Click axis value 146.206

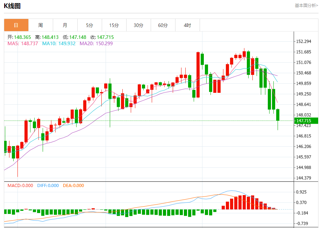[303, 146]
